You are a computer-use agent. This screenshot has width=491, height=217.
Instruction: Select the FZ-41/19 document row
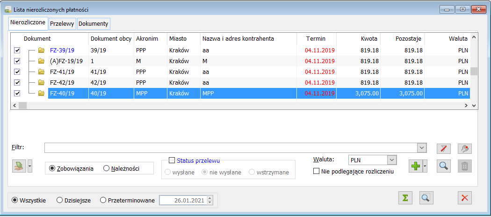click(240, 72)
